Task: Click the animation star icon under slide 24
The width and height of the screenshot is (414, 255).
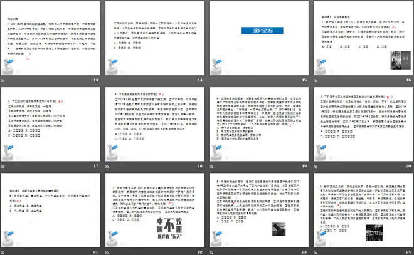Action: pyautogui.click(x=316, y=252)
